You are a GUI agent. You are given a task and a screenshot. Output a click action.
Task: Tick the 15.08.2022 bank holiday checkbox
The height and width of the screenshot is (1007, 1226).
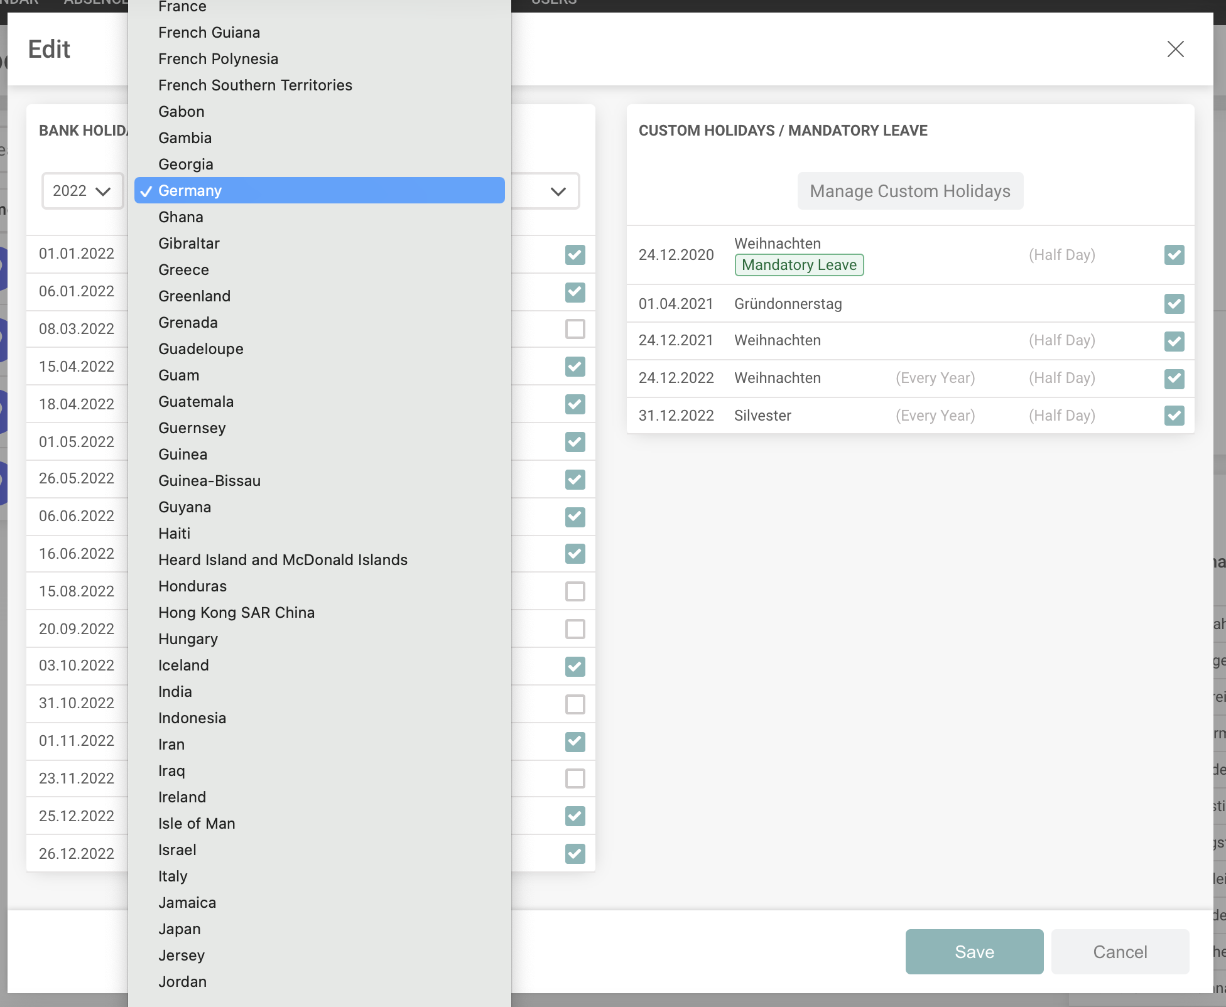click(575, 591)
